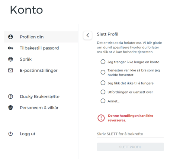Choose 'Jeg fikk det ikke til å fungere'
The image size is (180, 163).
[x=103, y=83]
